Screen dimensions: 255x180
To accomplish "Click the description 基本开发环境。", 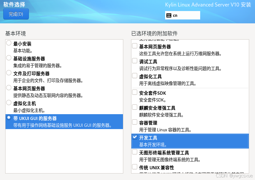I will coord(153,145).
